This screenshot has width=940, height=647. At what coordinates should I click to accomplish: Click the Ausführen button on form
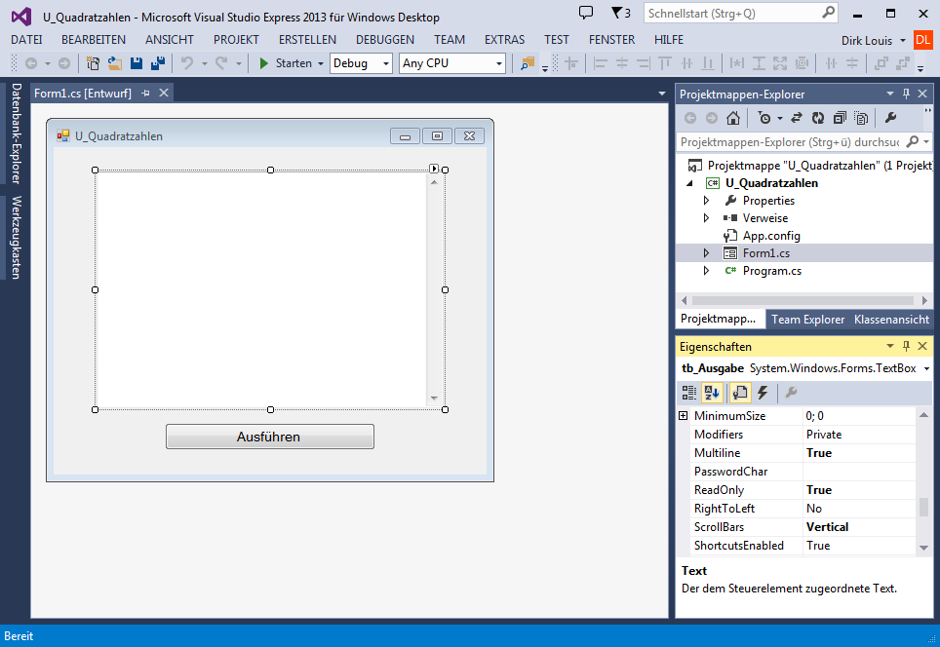[270, 437]
